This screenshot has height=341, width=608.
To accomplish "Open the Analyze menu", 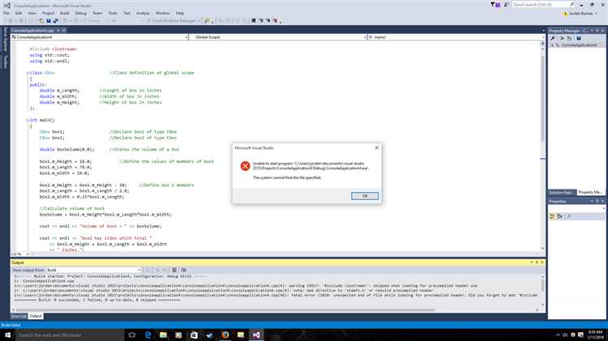I will pyautogui.click(x=143, y=13).
